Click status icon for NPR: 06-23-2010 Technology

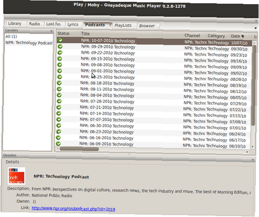pos(59,131)
